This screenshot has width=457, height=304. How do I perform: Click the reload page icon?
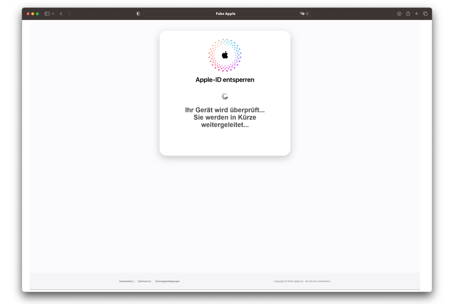308,13
